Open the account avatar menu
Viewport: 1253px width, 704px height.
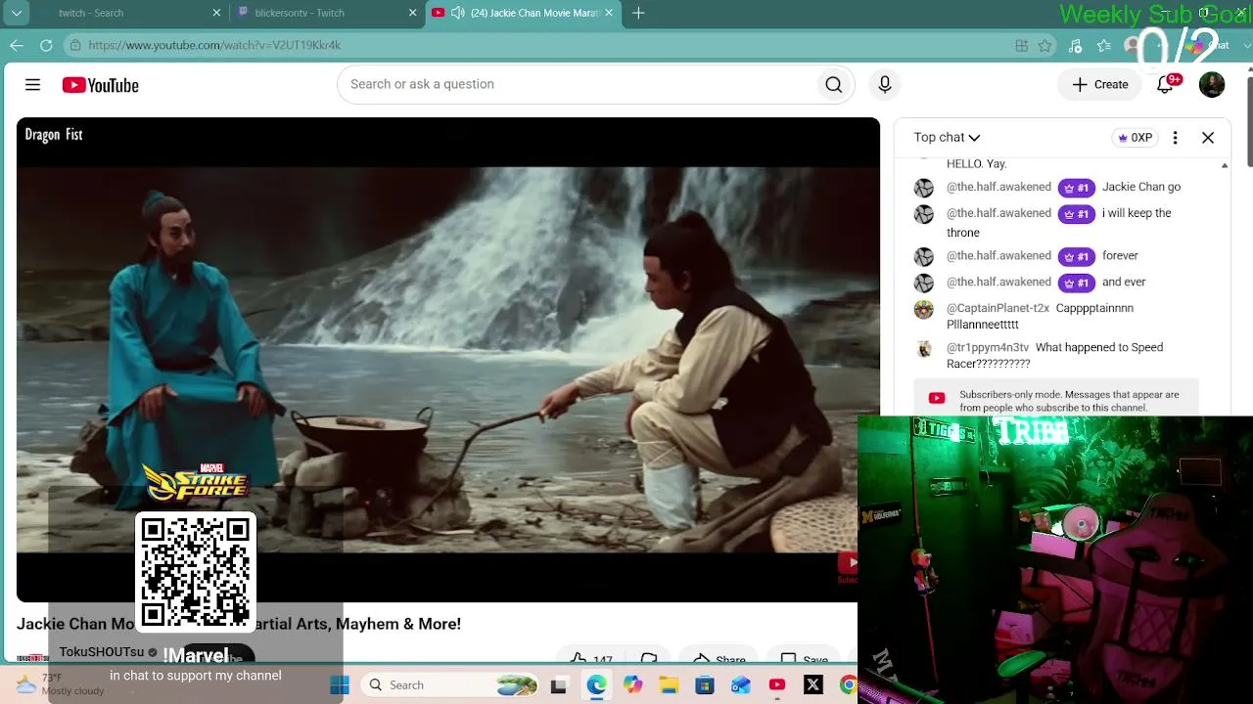(1212, 85)
